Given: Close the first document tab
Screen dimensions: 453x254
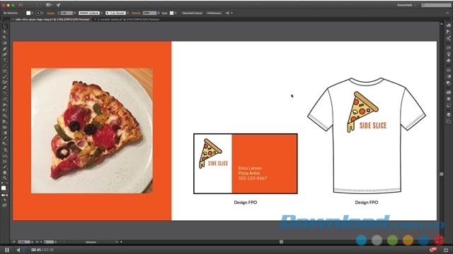Looking at the screenshot, I should 13,19.
